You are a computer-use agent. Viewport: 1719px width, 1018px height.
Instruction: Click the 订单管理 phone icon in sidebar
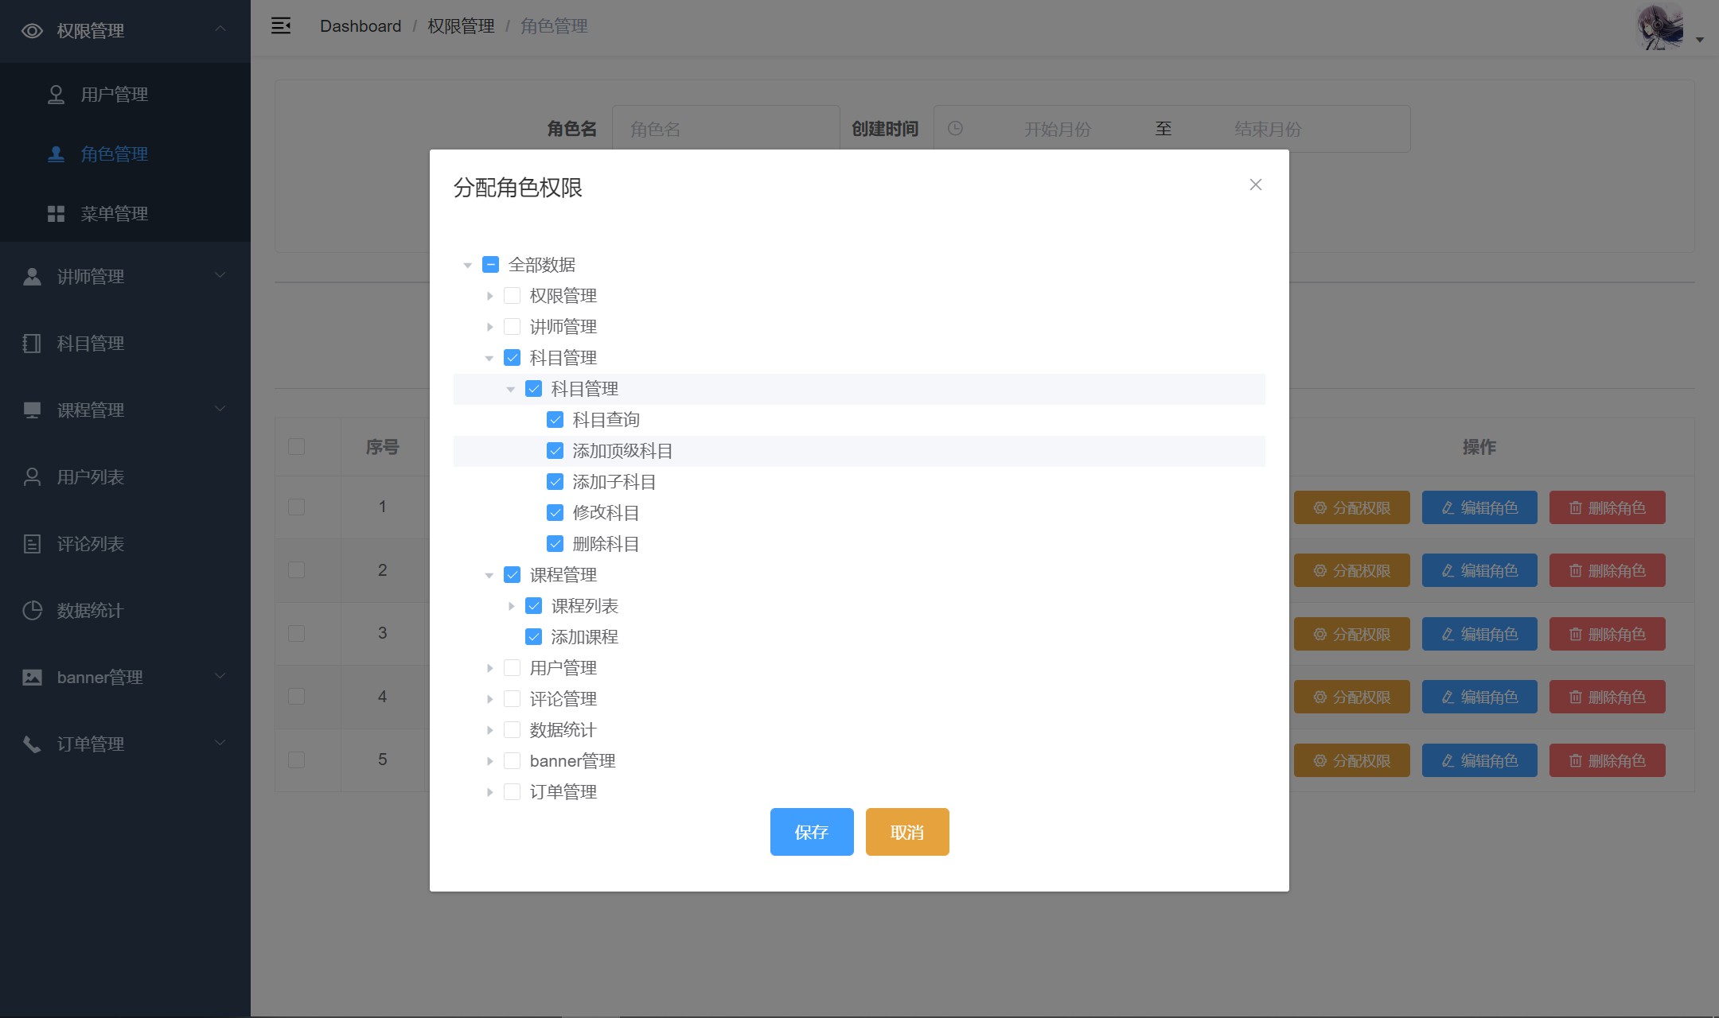click(x=32, y=744)
